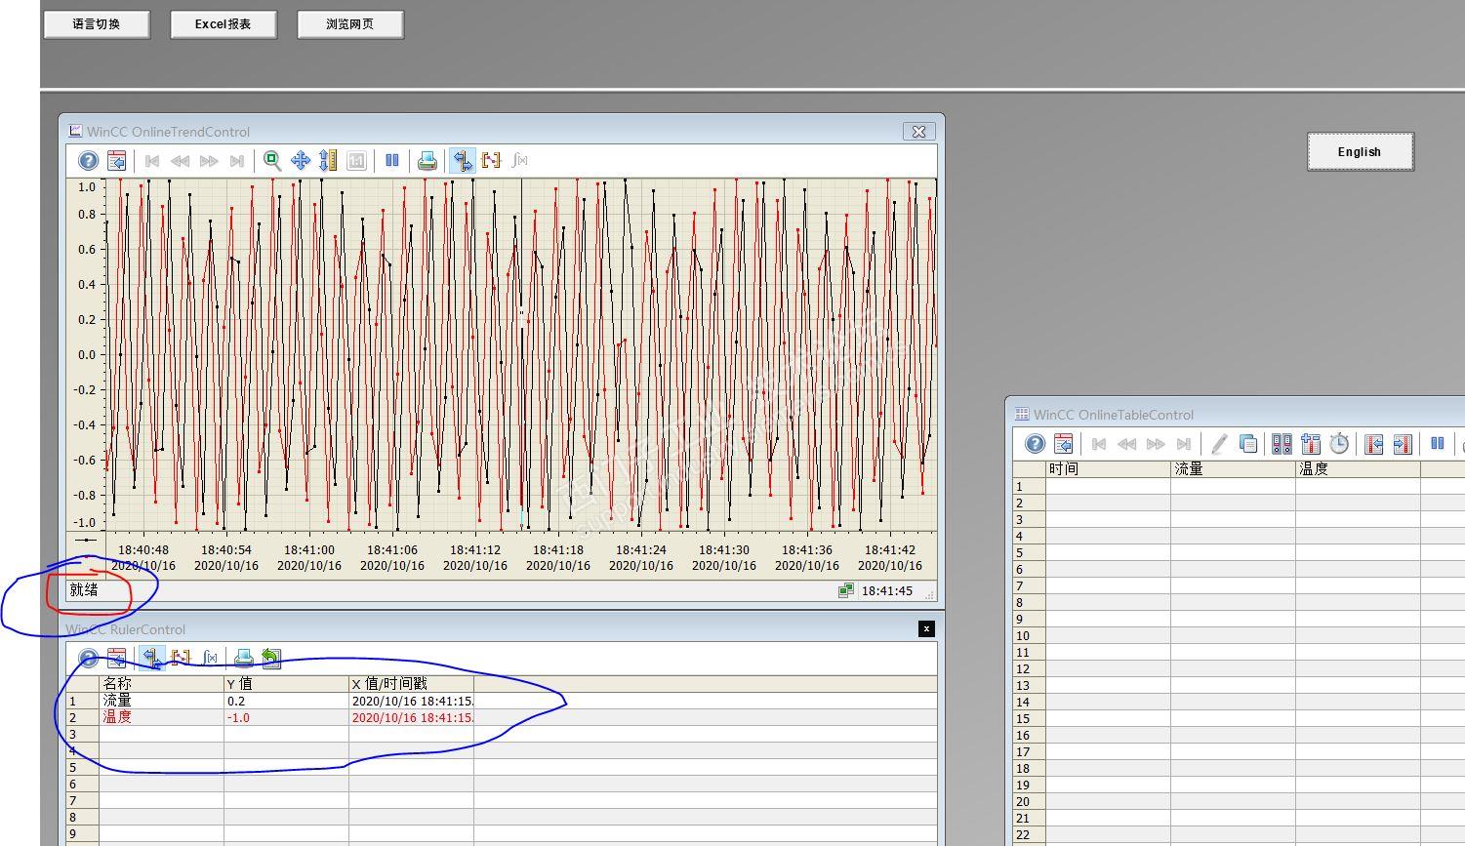Image resolution: width=1465 pixels, height=846 pixels.
Task: Open the time range stopwatch icon
Action: [1339, 444]
